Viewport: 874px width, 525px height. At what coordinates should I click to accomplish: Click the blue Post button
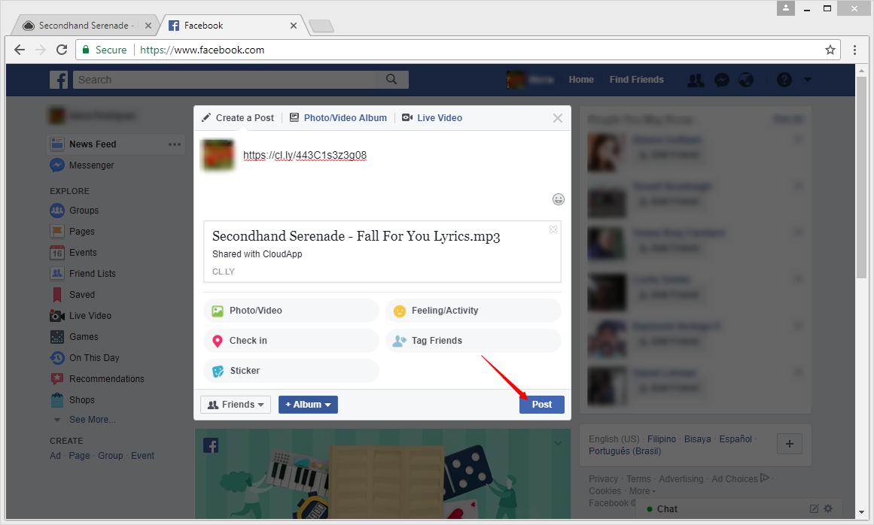point(542,405)
